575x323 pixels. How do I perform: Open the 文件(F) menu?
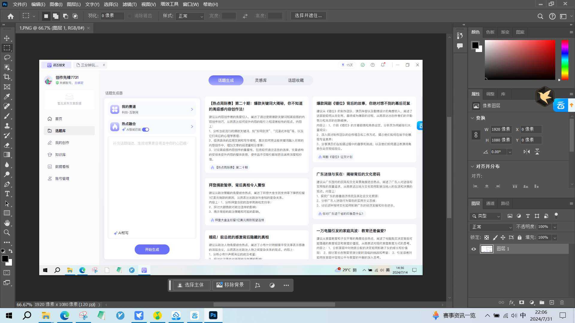[x=20, y=4]
